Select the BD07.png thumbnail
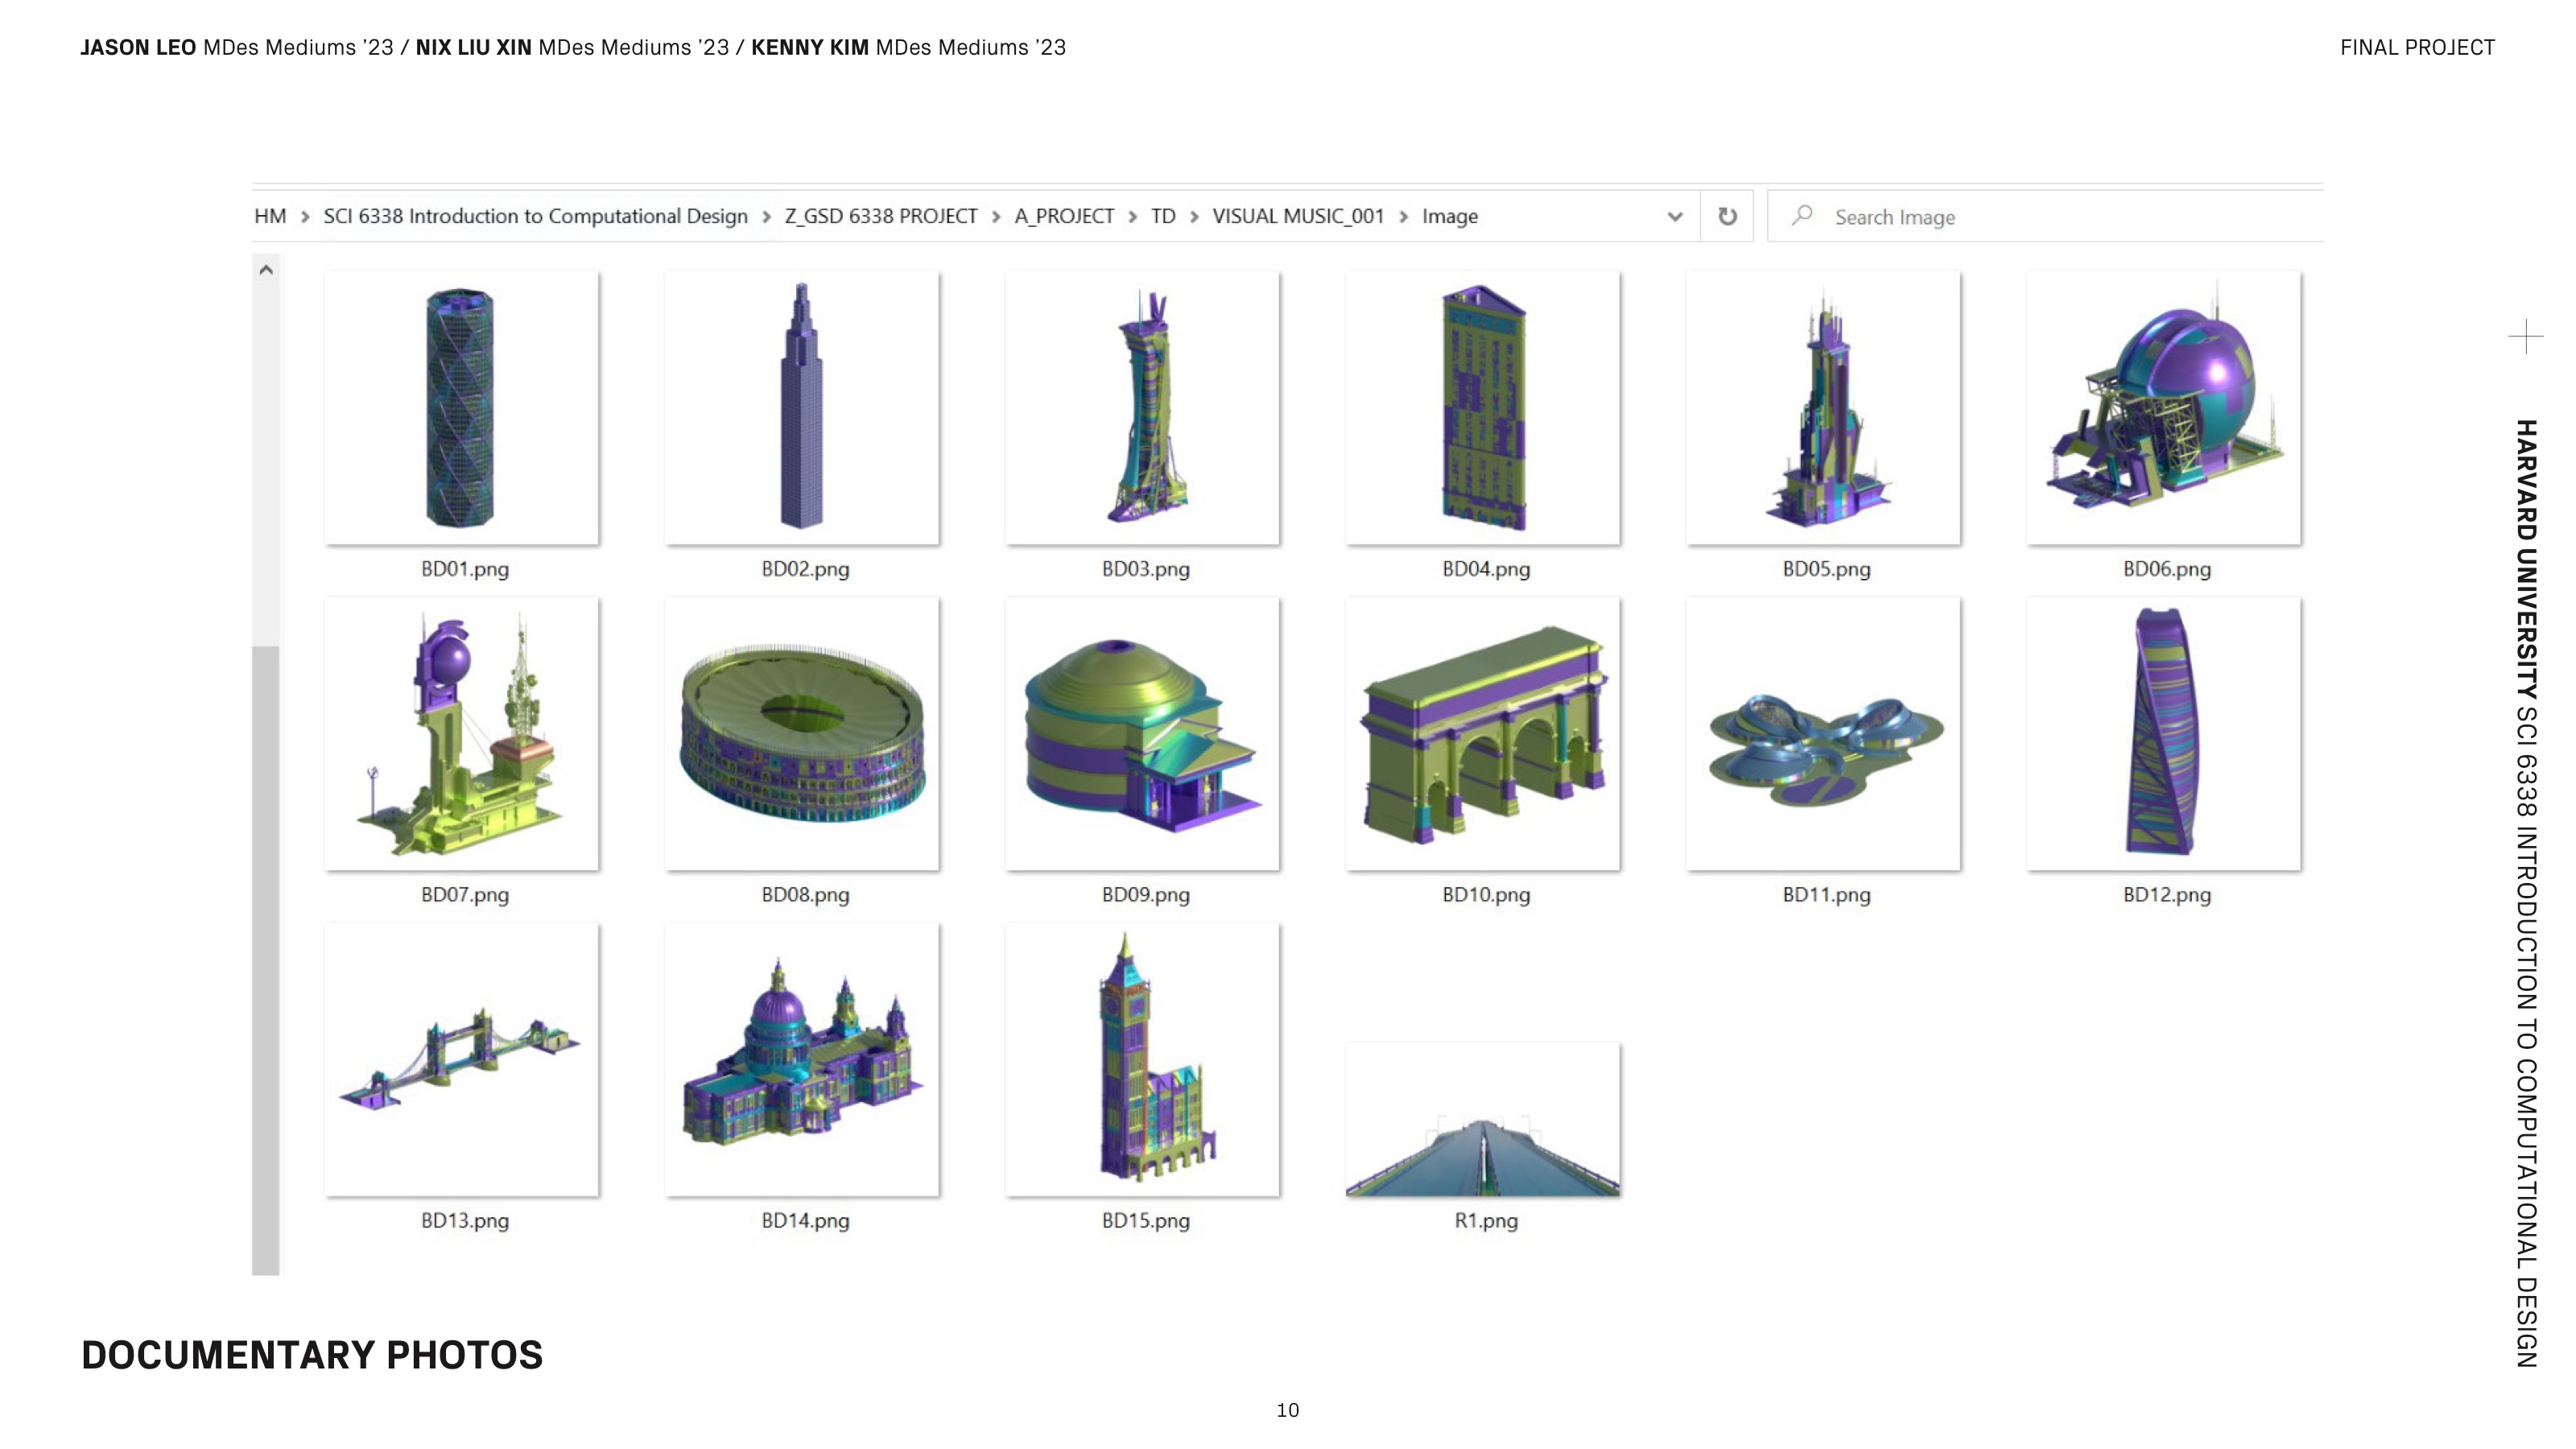 462,734
